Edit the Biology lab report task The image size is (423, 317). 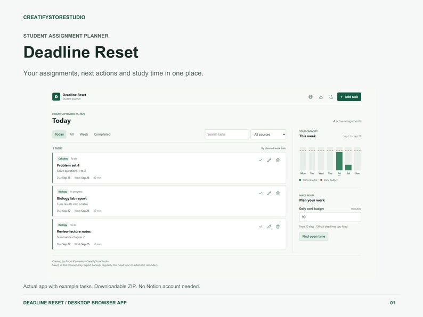[x=269, y=194]
